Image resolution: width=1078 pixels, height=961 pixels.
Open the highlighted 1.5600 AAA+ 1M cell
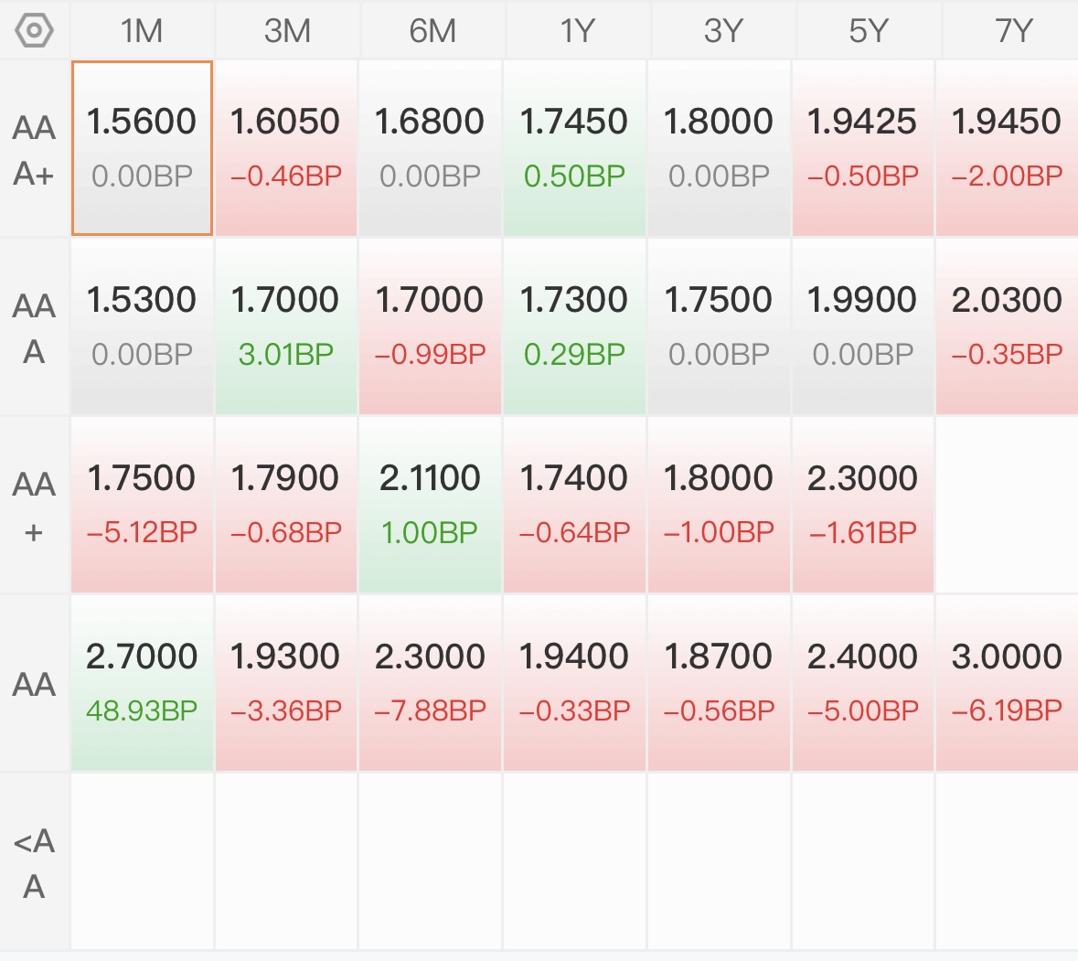tap(143, 148)
